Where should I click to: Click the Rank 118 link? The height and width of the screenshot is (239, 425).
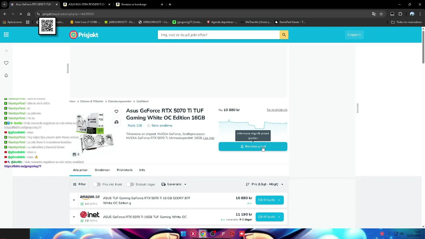[x=135, y=125]
